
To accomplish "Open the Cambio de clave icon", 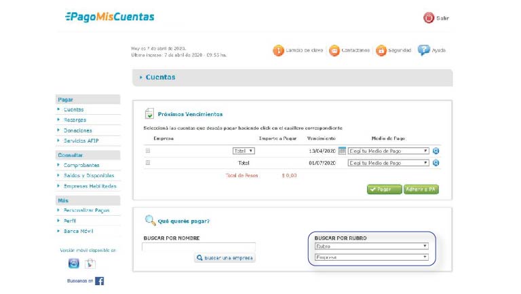I will [278, 50].
